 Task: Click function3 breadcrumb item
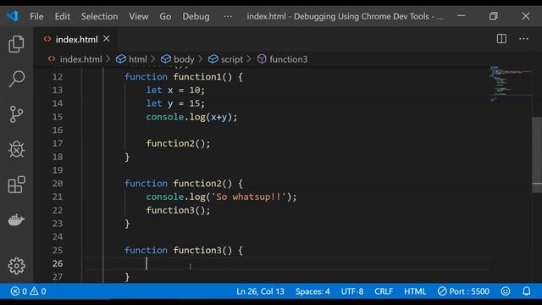pos(288,59)
